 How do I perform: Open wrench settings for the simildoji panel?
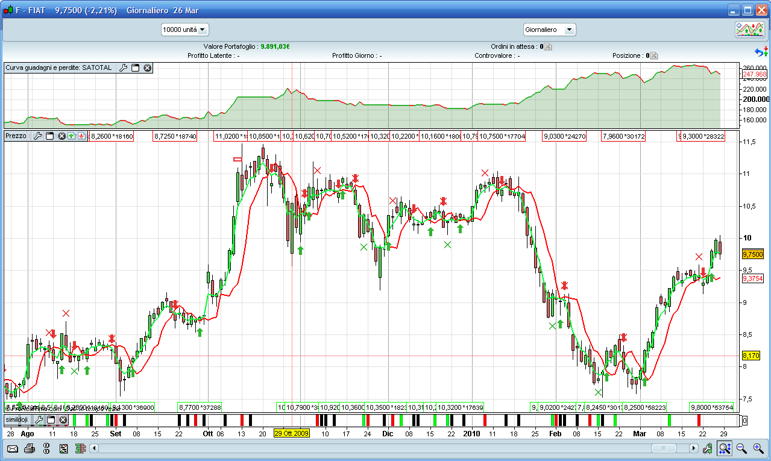click(39, 419)
